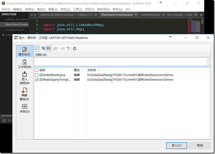The height and width of the screenshot is (154, 215).
Task: Open the 项目(P) menu in Sublime
Action: [x=90, y=9]
